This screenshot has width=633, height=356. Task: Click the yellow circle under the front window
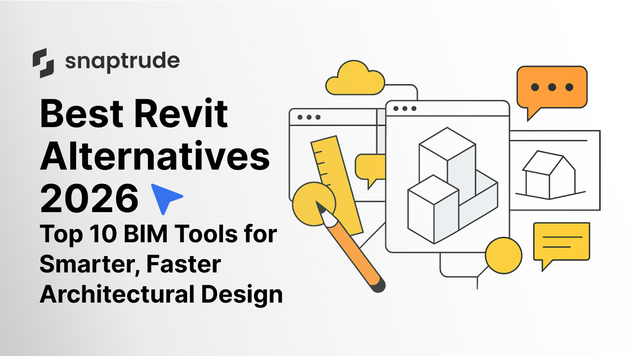[503, 256]
